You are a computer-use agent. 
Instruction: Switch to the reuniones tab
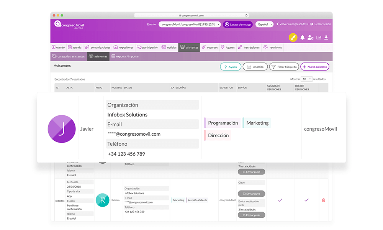[x=273, y=48]
